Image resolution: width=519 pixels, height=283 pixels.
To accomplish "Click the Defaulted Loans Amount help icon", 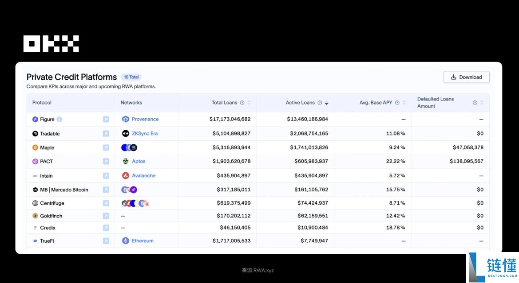I will (475, 103).
